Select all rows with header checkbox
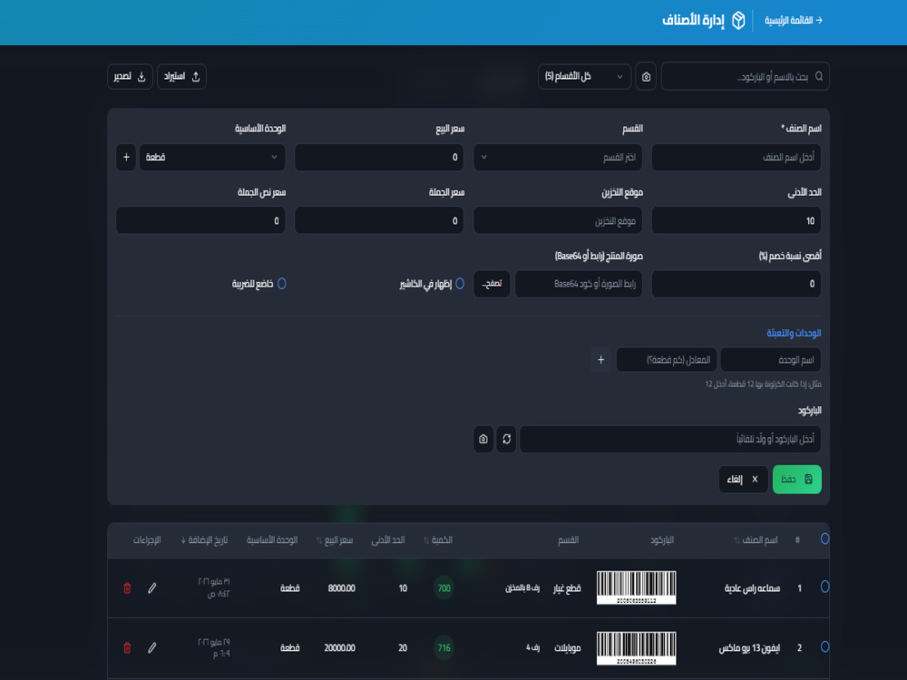The image size is (907, 680). (x=824, y=539)
